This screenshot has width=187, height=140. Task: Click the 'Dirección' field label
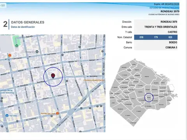point(127,22)
